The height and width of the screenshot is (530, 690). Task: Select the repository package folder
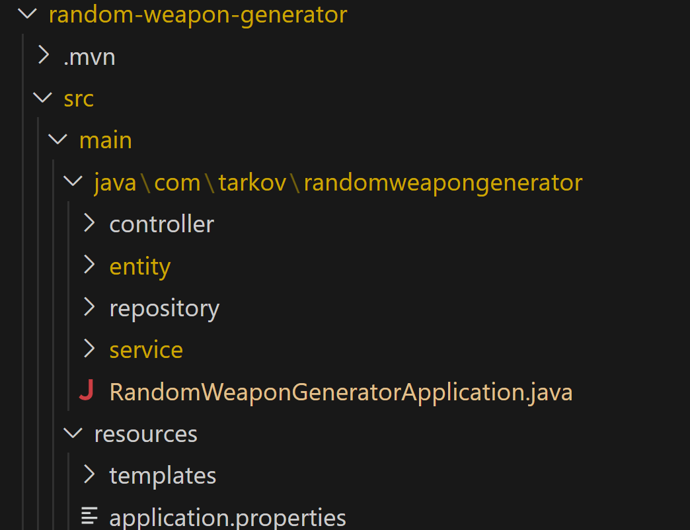point(164,308)
